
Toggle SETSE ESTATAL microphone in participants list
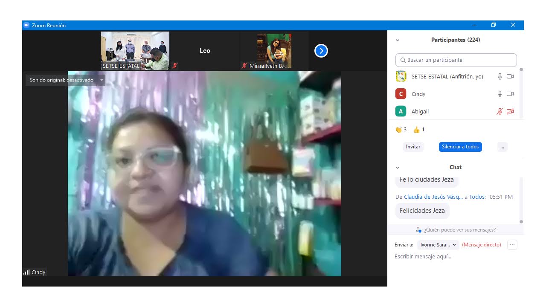pyautogui.click(x=500, y=76)
